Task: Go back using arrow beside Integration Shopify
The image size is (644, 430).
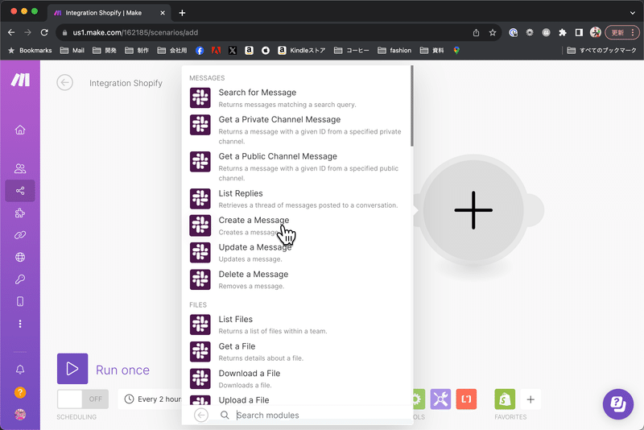Action: [65, 83]
